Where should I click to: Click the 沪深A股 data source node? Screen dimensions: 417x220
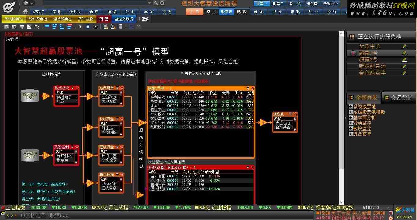point(30,155)
